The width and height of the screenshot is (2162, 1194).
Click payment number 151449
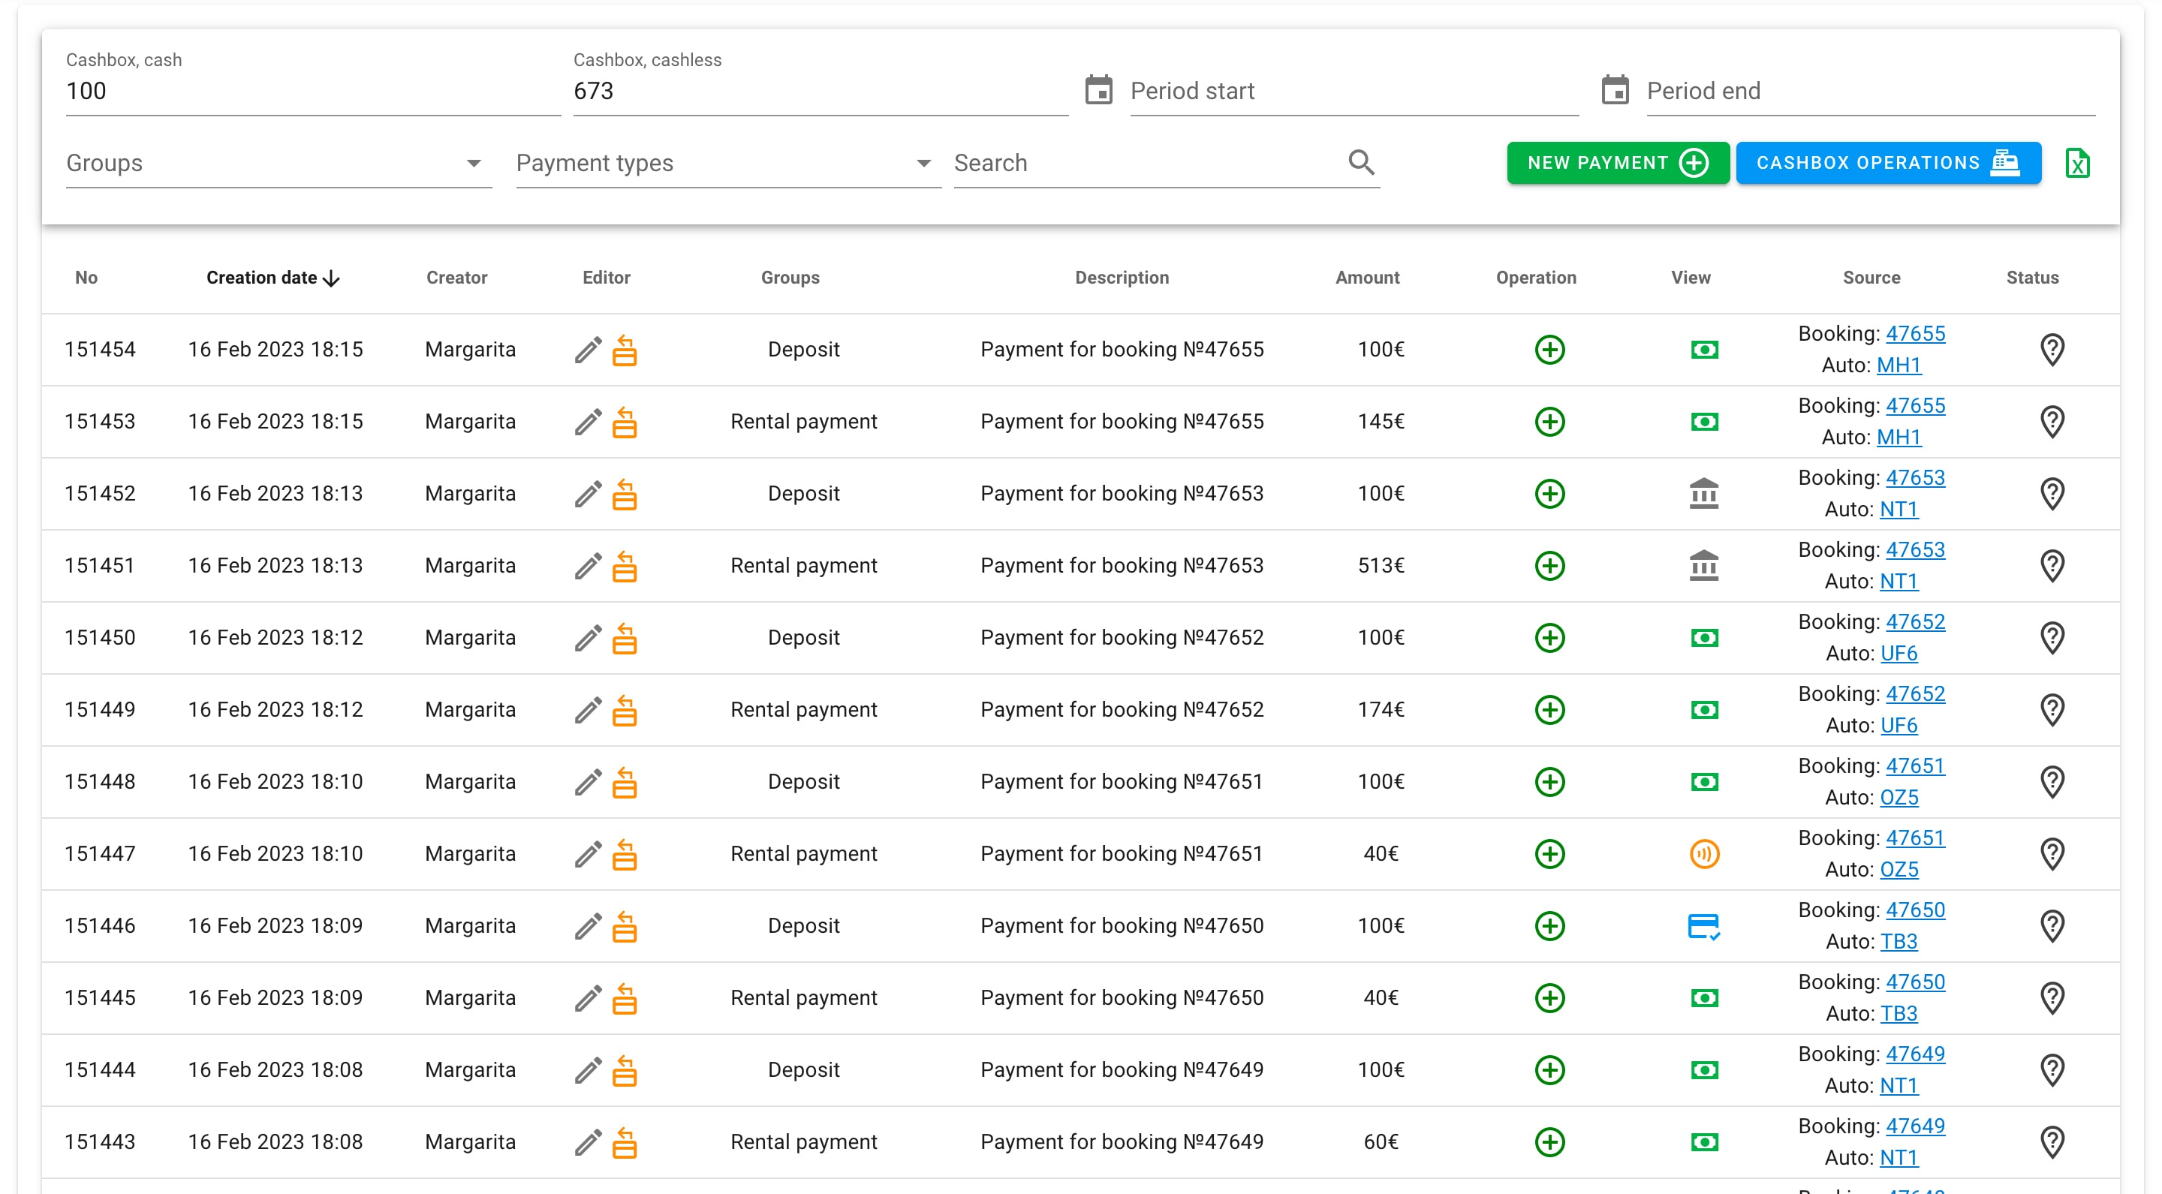point(100,711)
